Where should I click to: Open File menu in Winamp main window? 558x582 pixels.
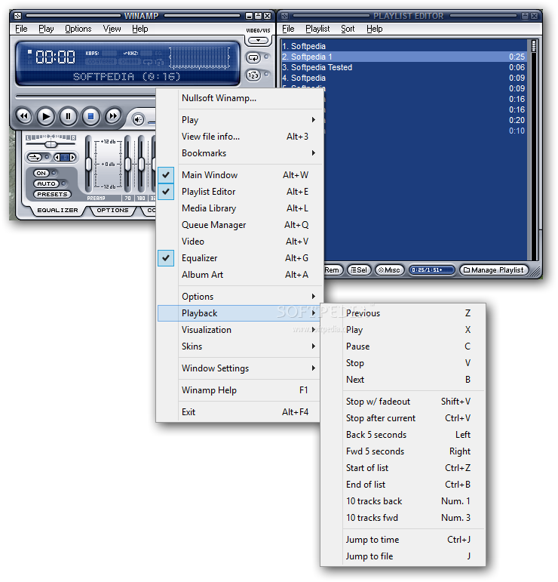point(22,29)
